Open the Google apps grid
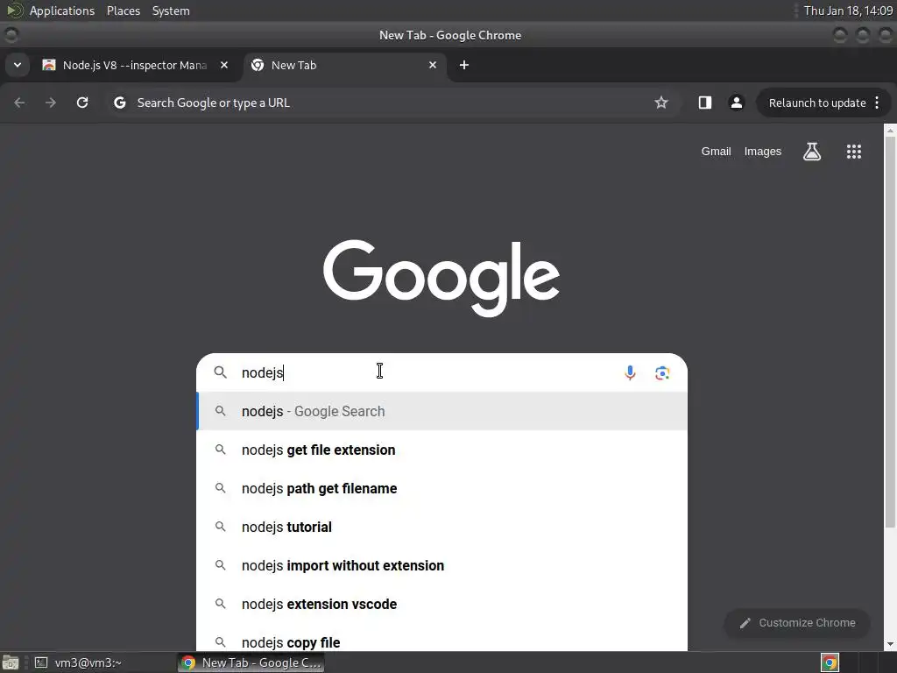Image resolution: width=897 pixels, height=673 pixels. (853, 152)
